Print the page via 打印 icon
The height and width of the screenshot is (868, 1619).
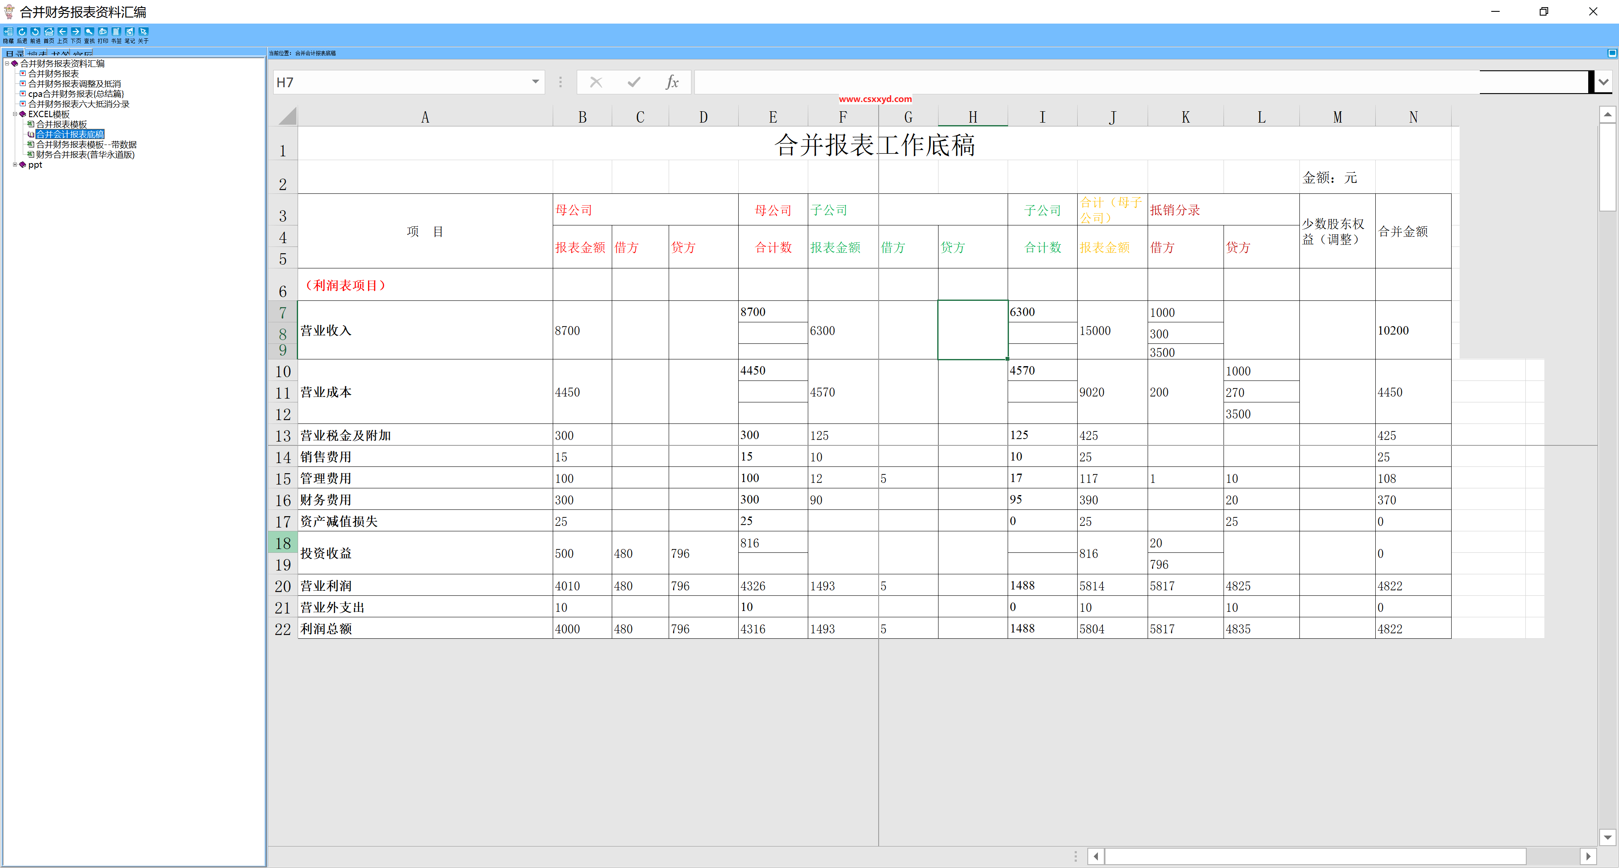(x=103, y=35)
